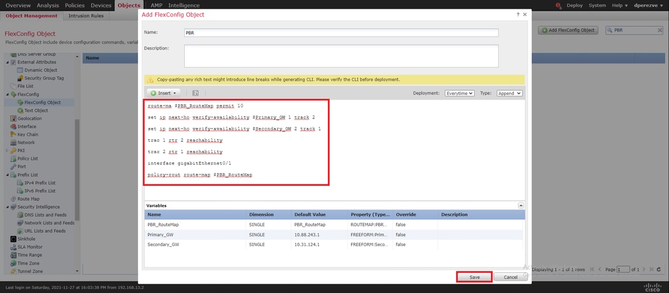
Task: Open the Policies menu
Action: click(74, 5)
